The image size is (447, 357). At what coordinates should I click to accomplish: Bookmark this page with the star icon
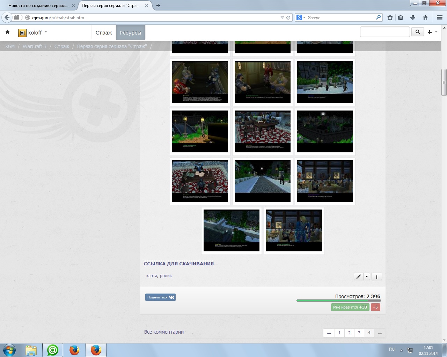(x=390, y=17)
